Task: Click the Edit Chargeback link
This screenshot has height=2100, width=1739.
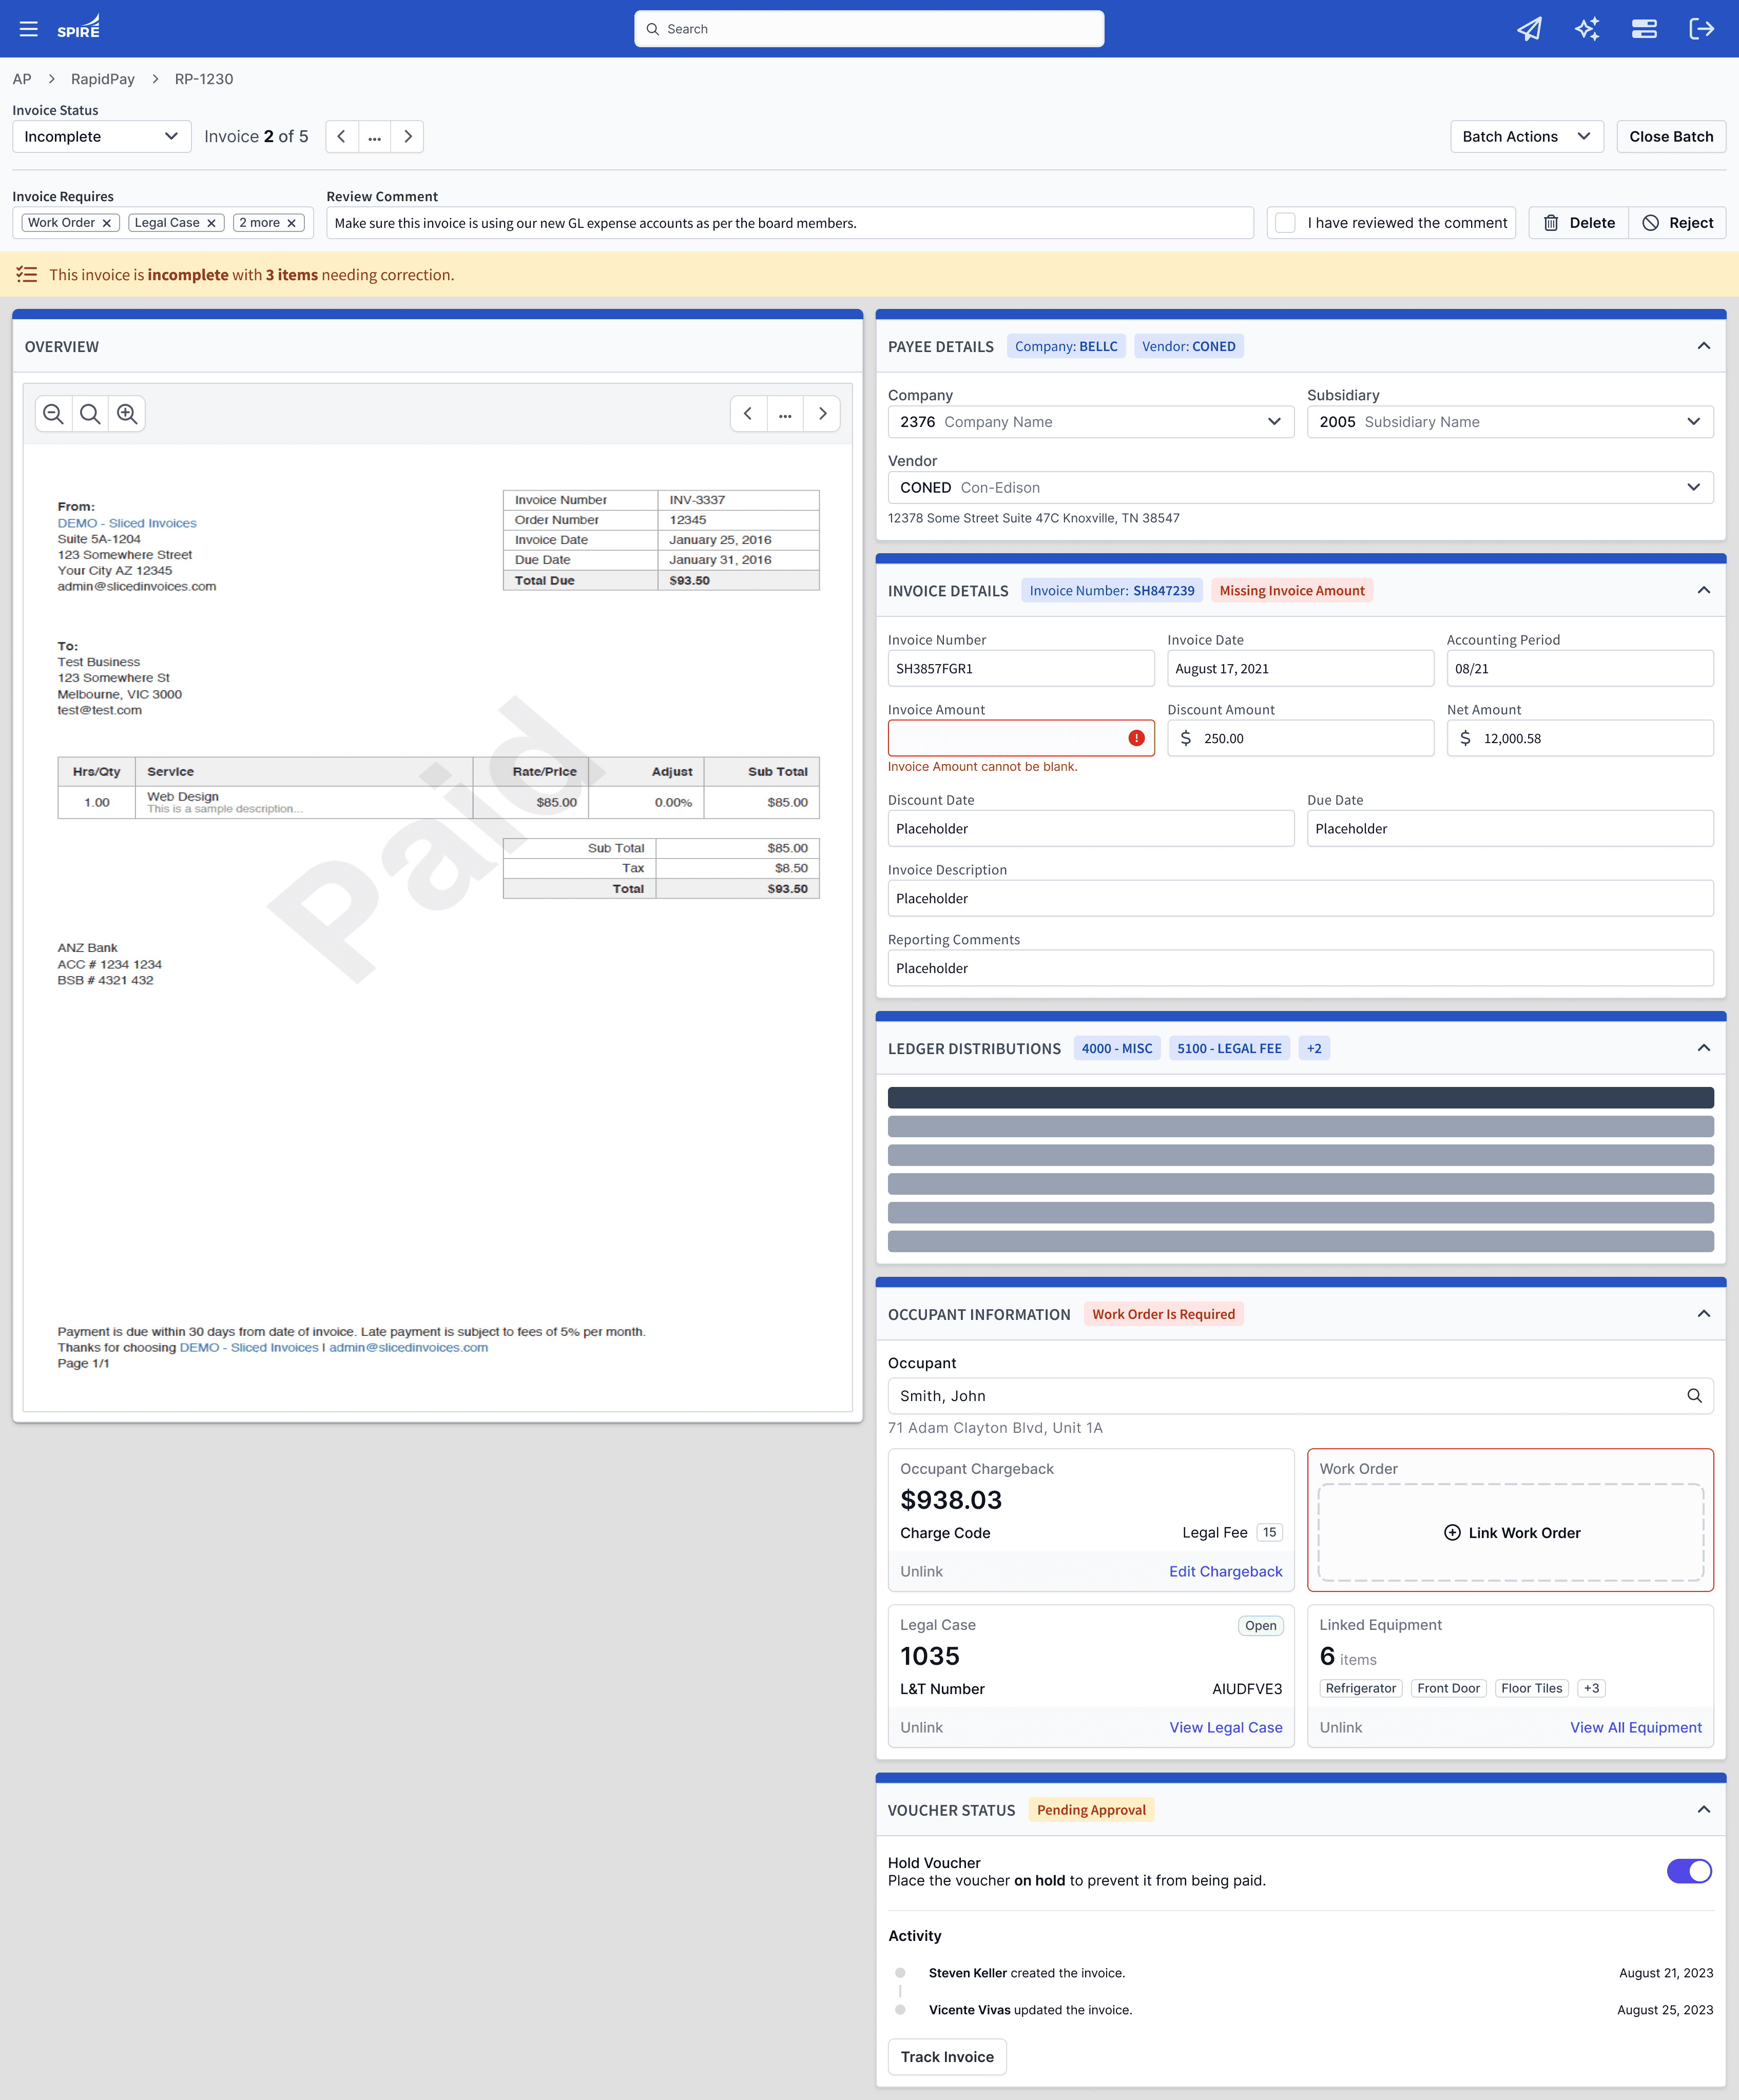Action: [x=1225, y=1571]
